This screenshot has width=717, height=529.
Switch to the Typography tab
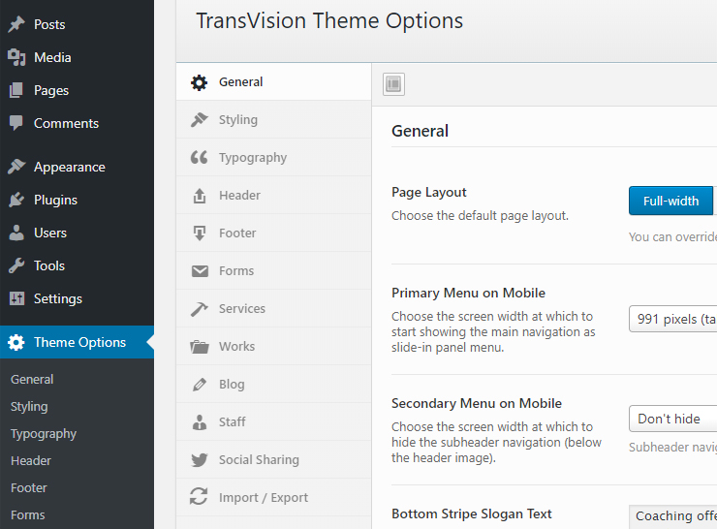(273, 157)
